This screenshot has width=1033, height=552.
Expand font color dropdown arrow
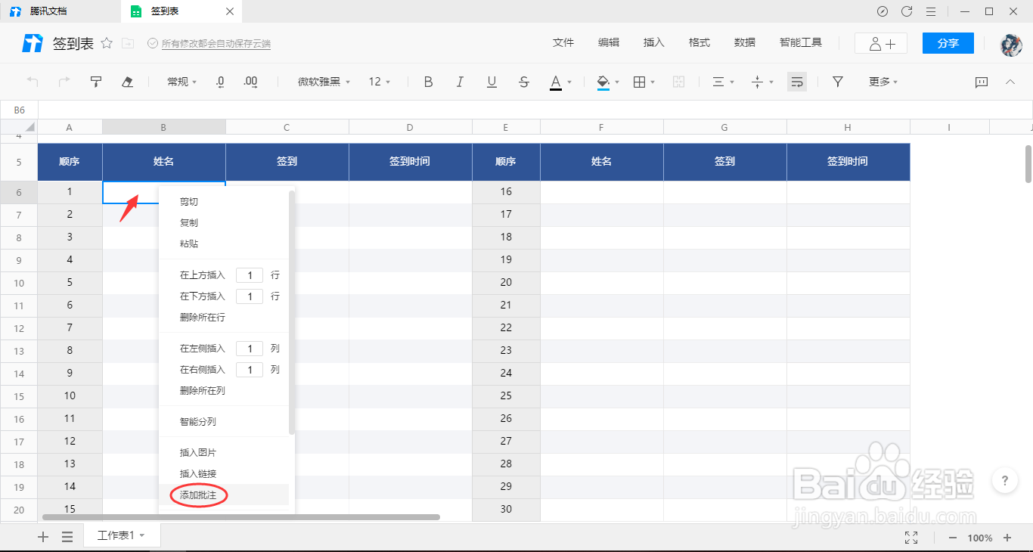(x=569, y=82)
